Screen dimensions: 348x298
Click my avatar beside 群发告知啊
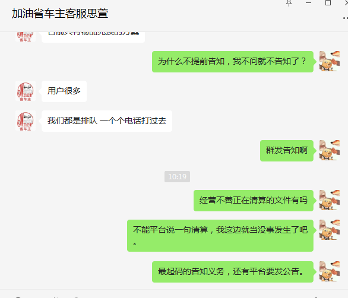coord(330,150)
